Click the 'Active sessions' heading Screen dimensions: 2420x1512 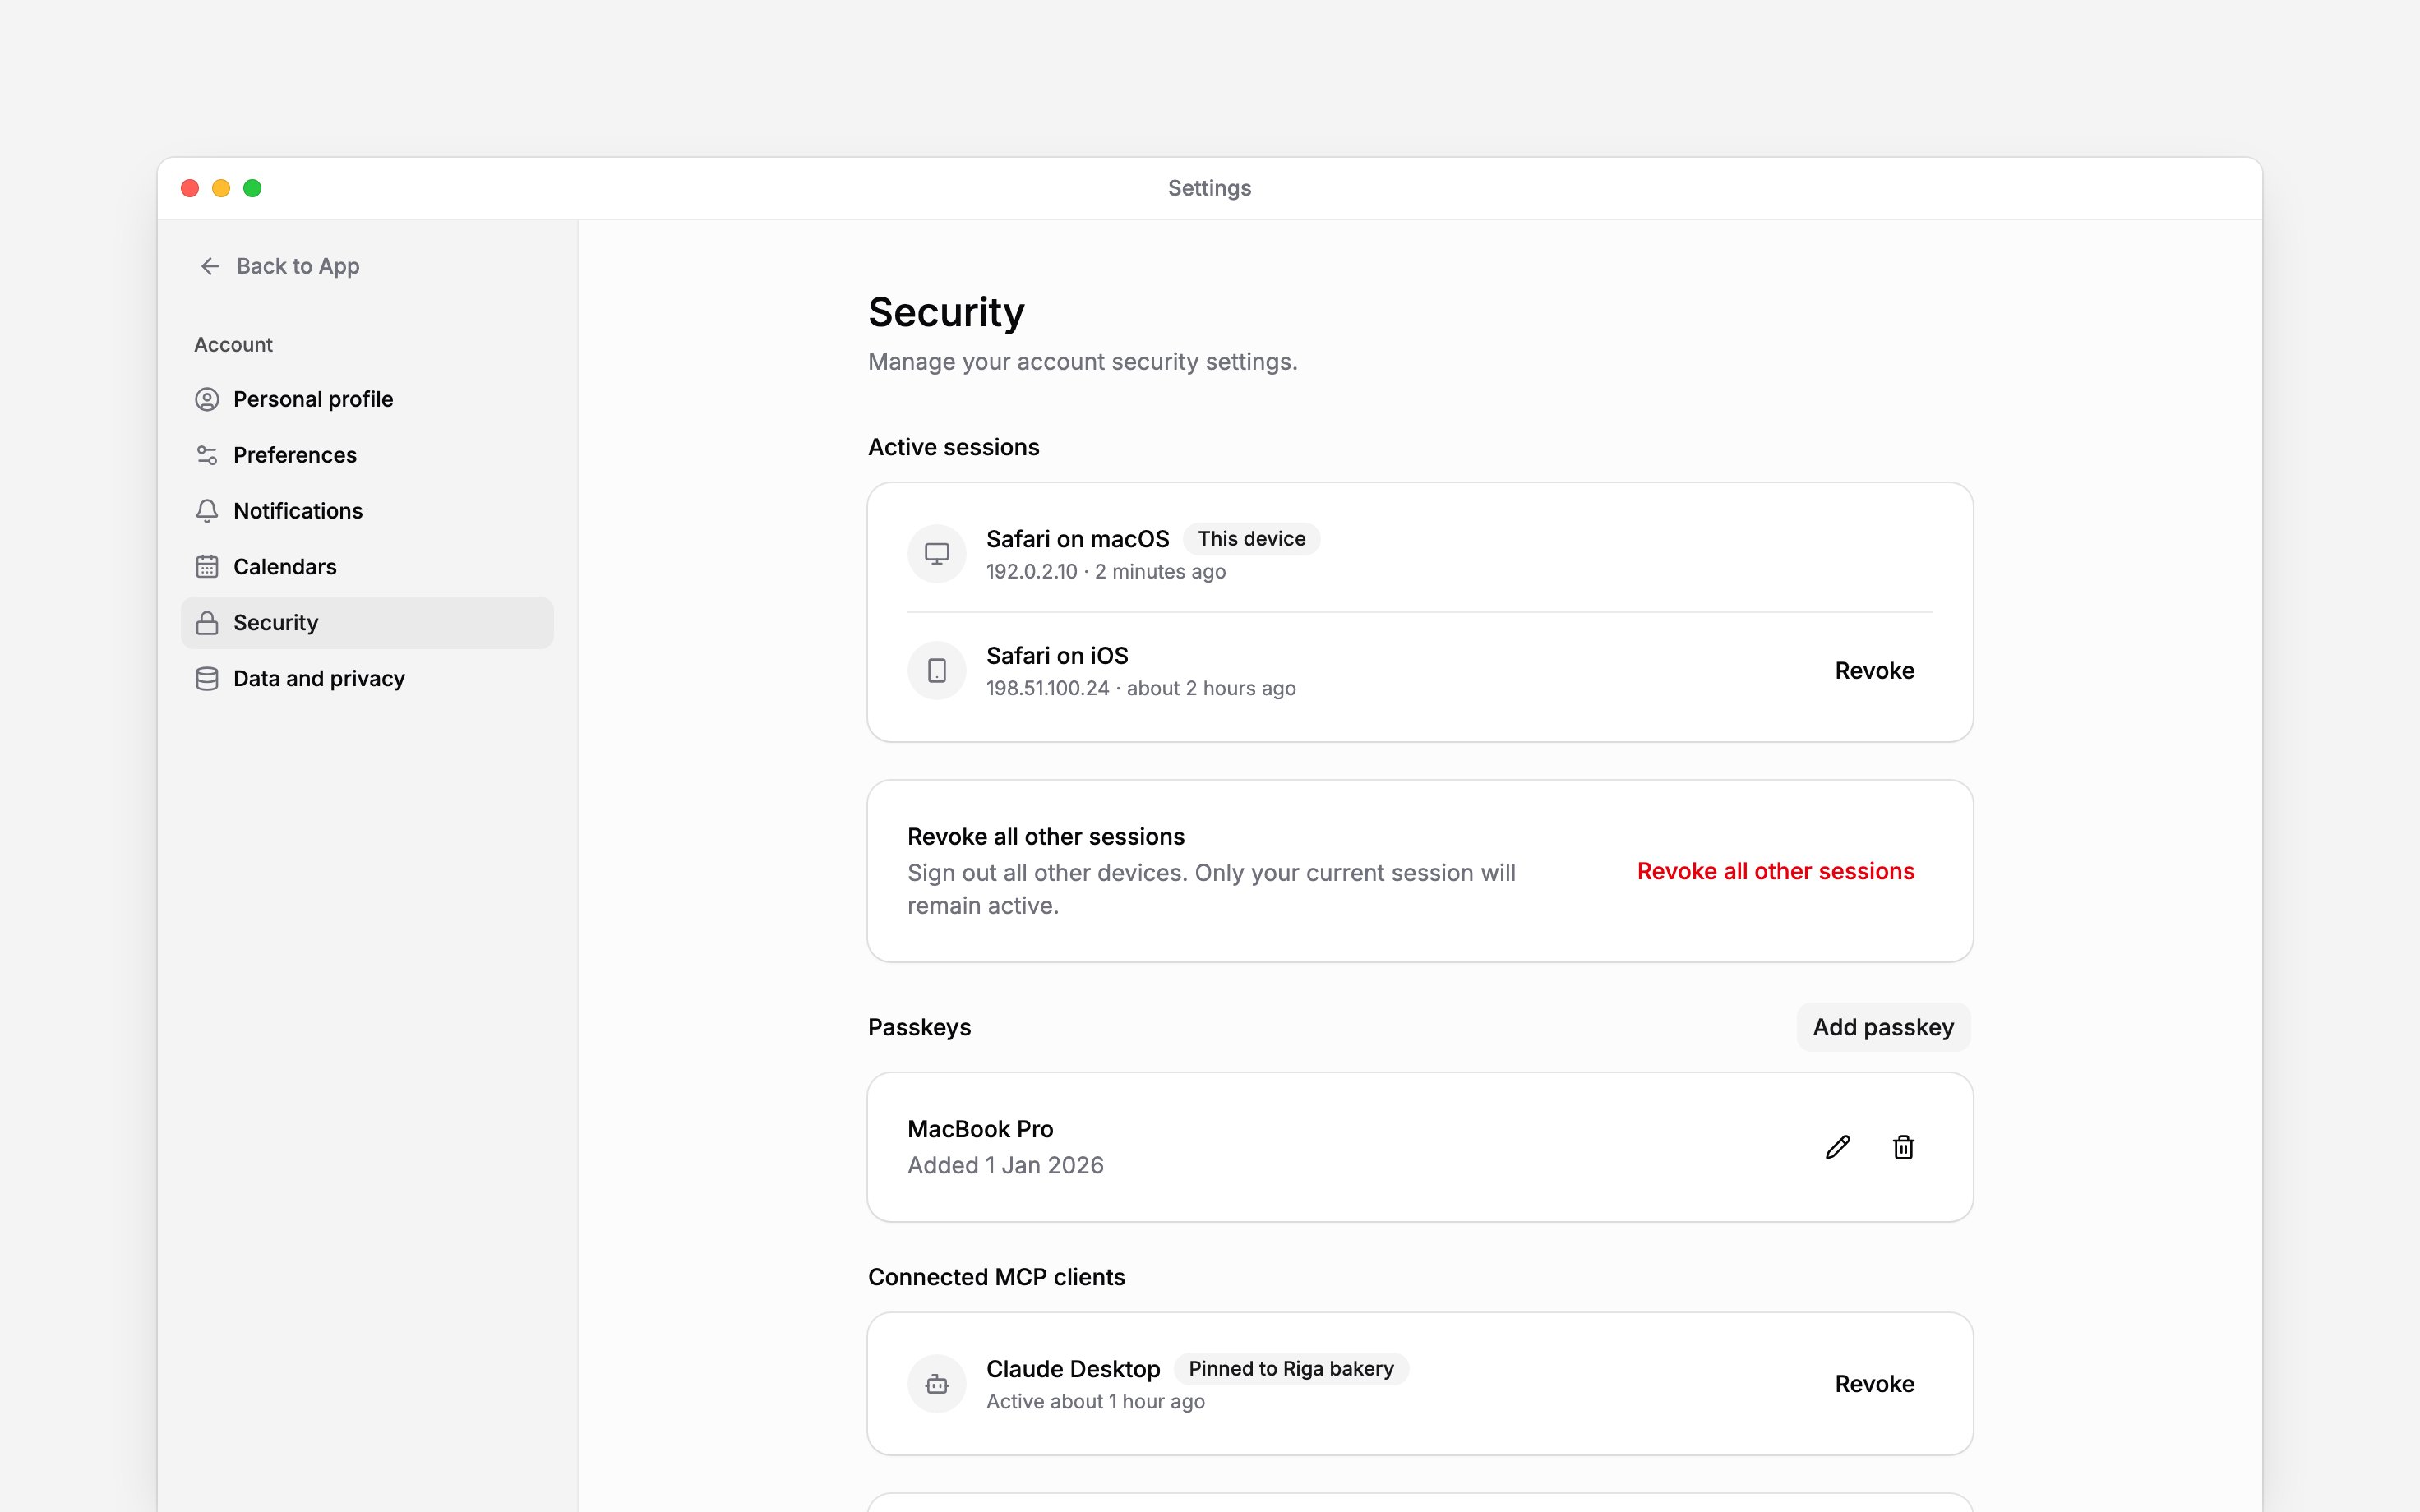[x=953, y=447]
